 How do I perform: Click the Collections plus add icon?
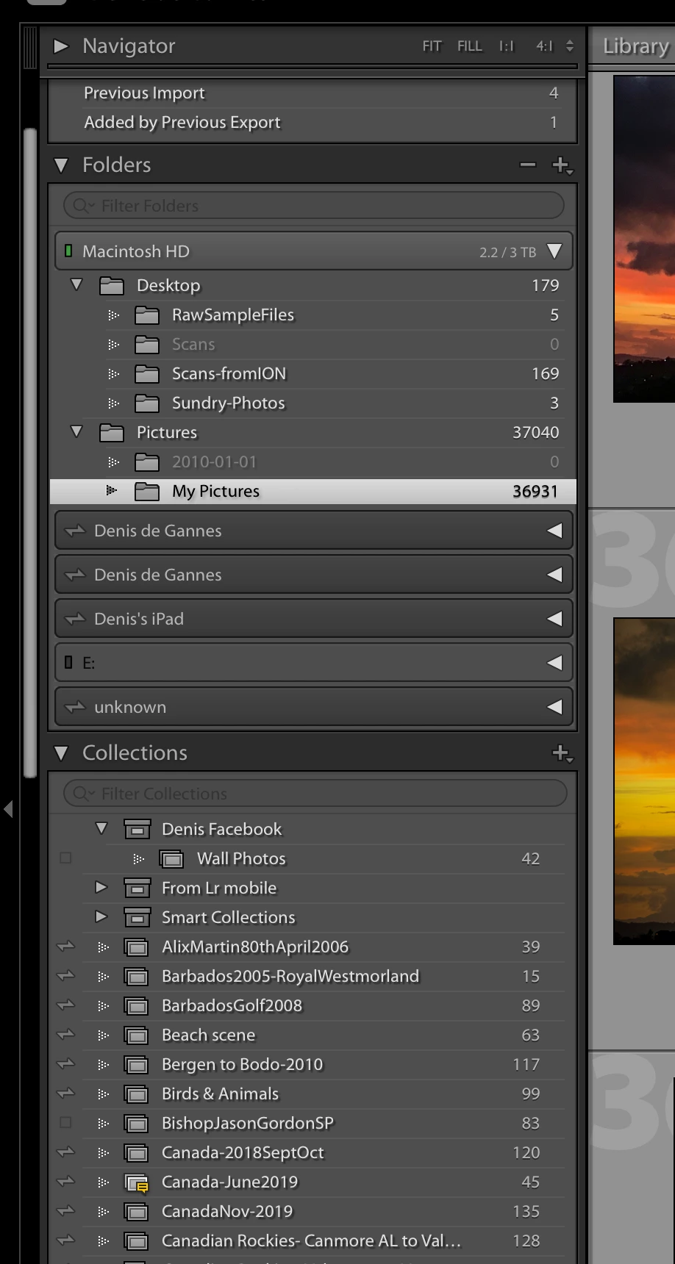click(562, 753)
